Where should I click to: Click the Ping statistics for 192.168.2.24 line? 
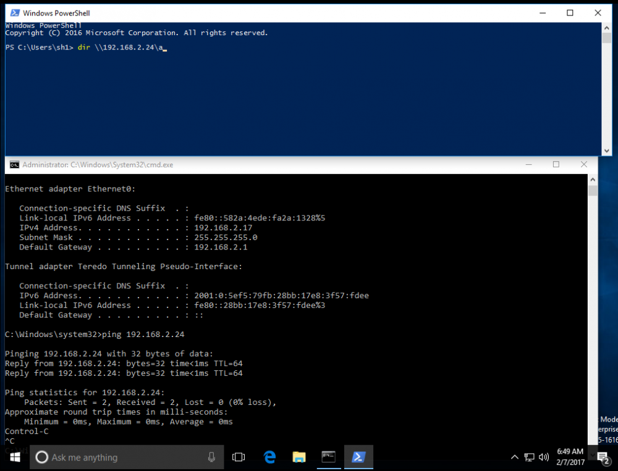tap(85, 393)
